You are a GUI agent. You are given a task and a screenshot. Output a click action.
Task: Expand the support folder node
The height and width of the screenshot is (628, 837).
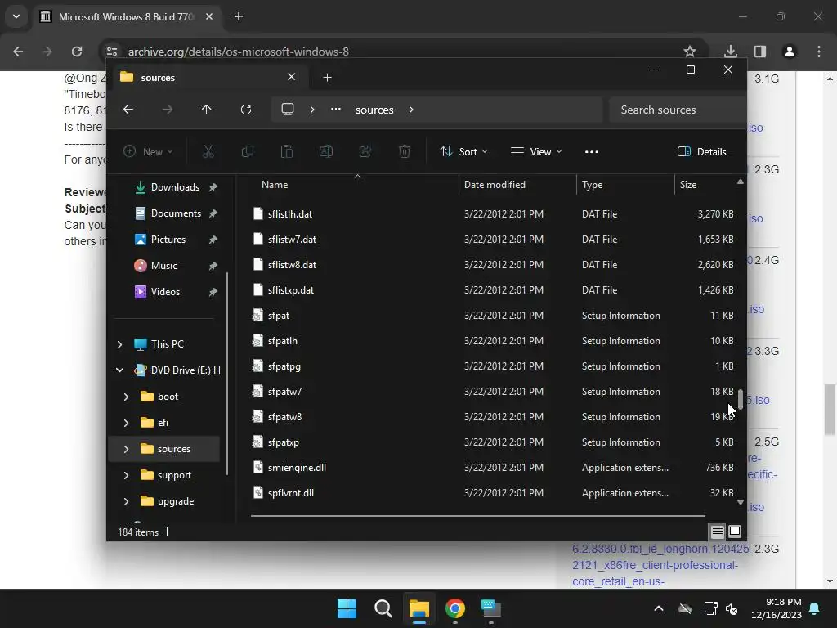click(x=126, y=475)
